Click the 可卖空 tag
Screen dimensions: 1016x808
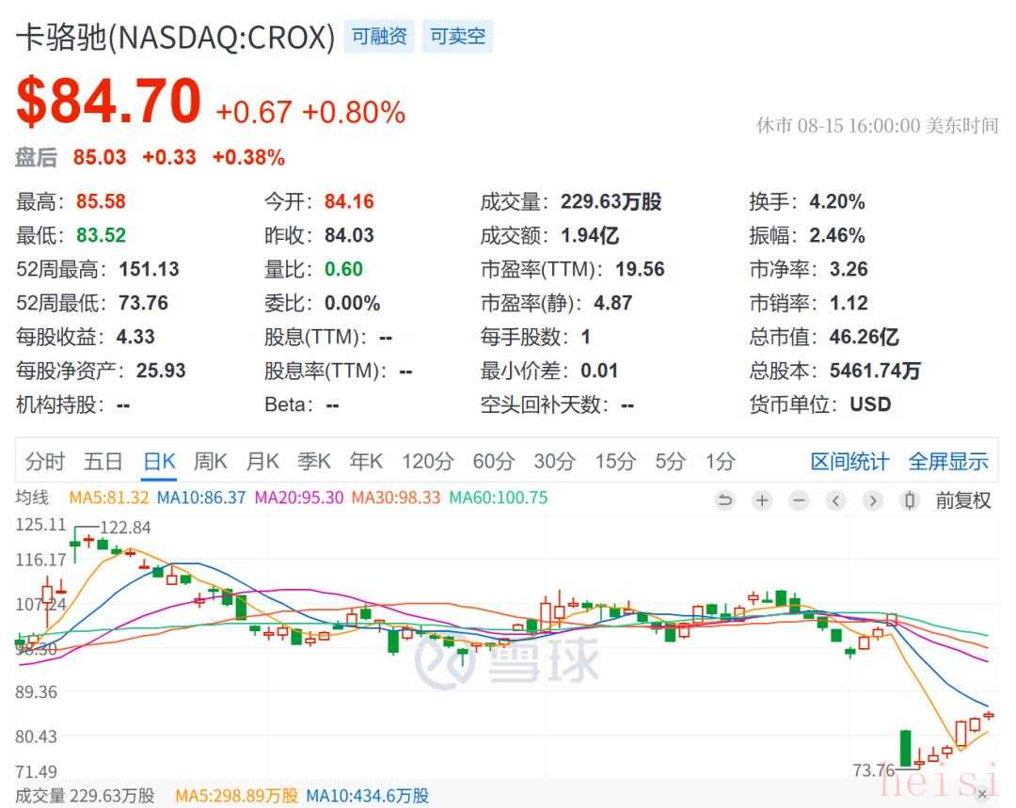(x=458, y=37)
